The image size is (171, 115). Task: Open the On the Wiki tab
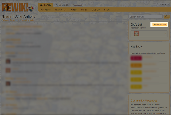pyautogui.click(x=46, y=5)
